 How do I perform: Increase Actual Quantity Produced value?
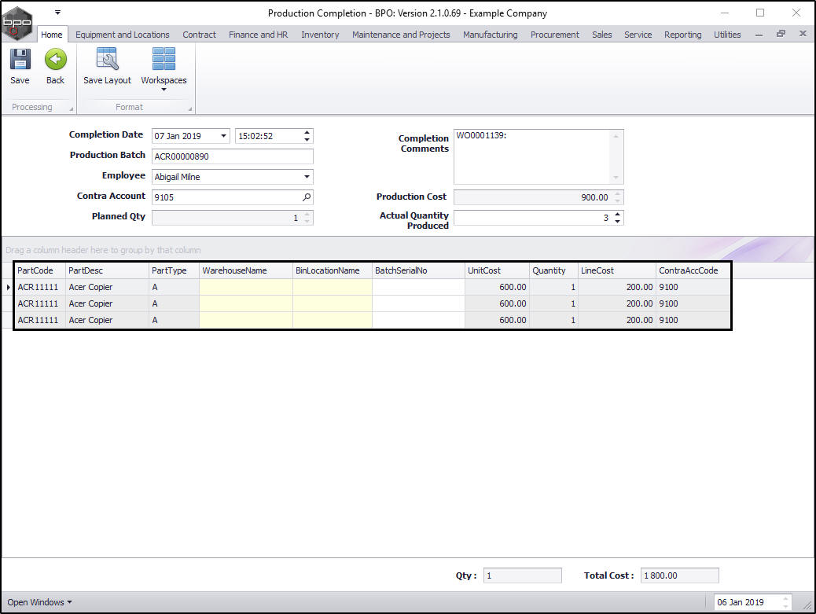point(618,214)
